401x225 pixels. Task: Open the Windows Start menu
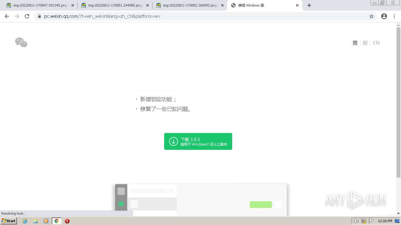9,221
